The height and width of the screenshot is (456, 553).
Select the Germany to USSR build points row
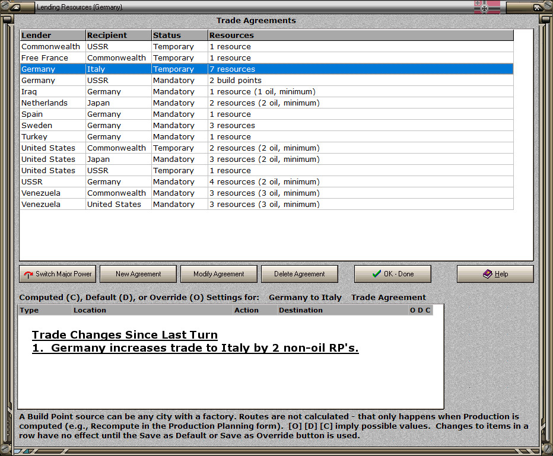tap(266, 80)
